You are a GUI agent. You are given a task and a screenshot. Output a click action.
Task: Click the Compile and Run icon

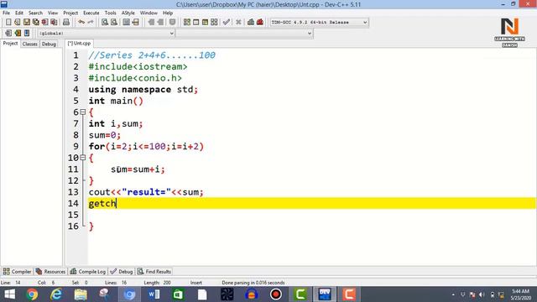click(205, 23)
